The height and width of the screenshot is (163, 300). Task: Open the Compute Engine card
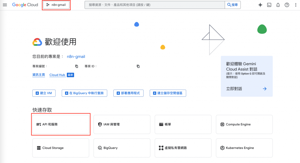(x=244, y=124)
